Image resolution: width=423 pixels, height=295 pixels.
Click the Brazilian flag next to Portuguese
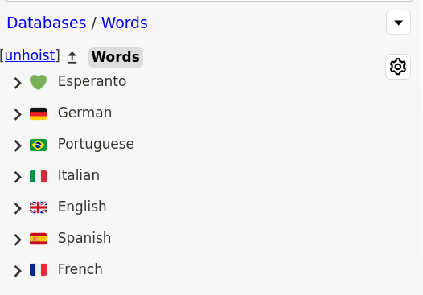(x=38, y=145)
